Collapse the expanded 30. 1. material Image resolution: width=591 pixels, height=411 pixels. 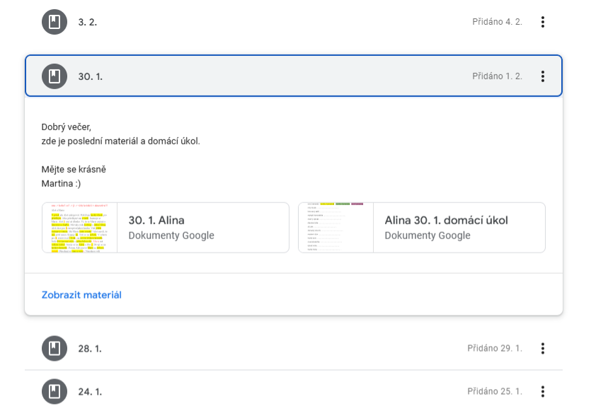pyautogui.click(x=283, y=76)
